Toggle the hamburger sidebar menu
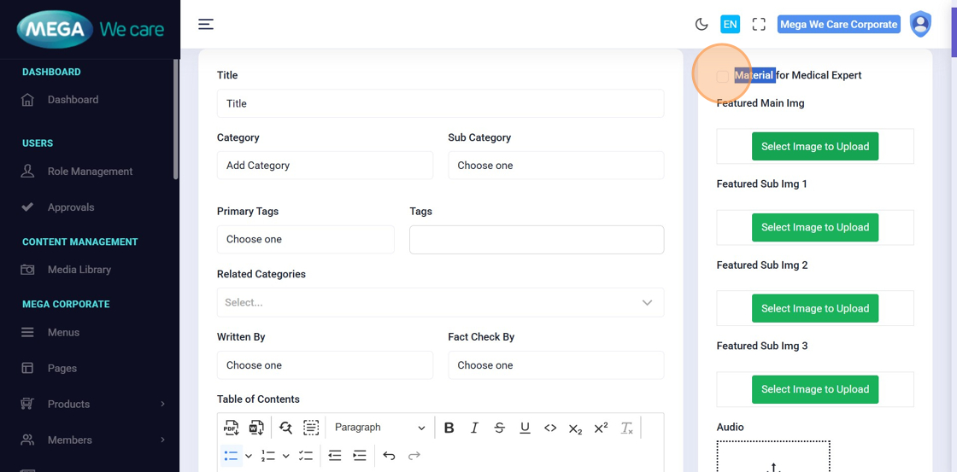This screenshot has height=472, width=957. [206, 24]
